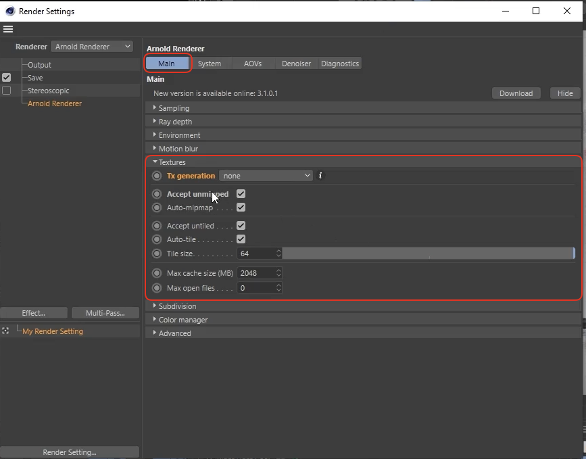586x459 pixels.
Task: Maximize the Render Settings window
Action: (536, 11)
